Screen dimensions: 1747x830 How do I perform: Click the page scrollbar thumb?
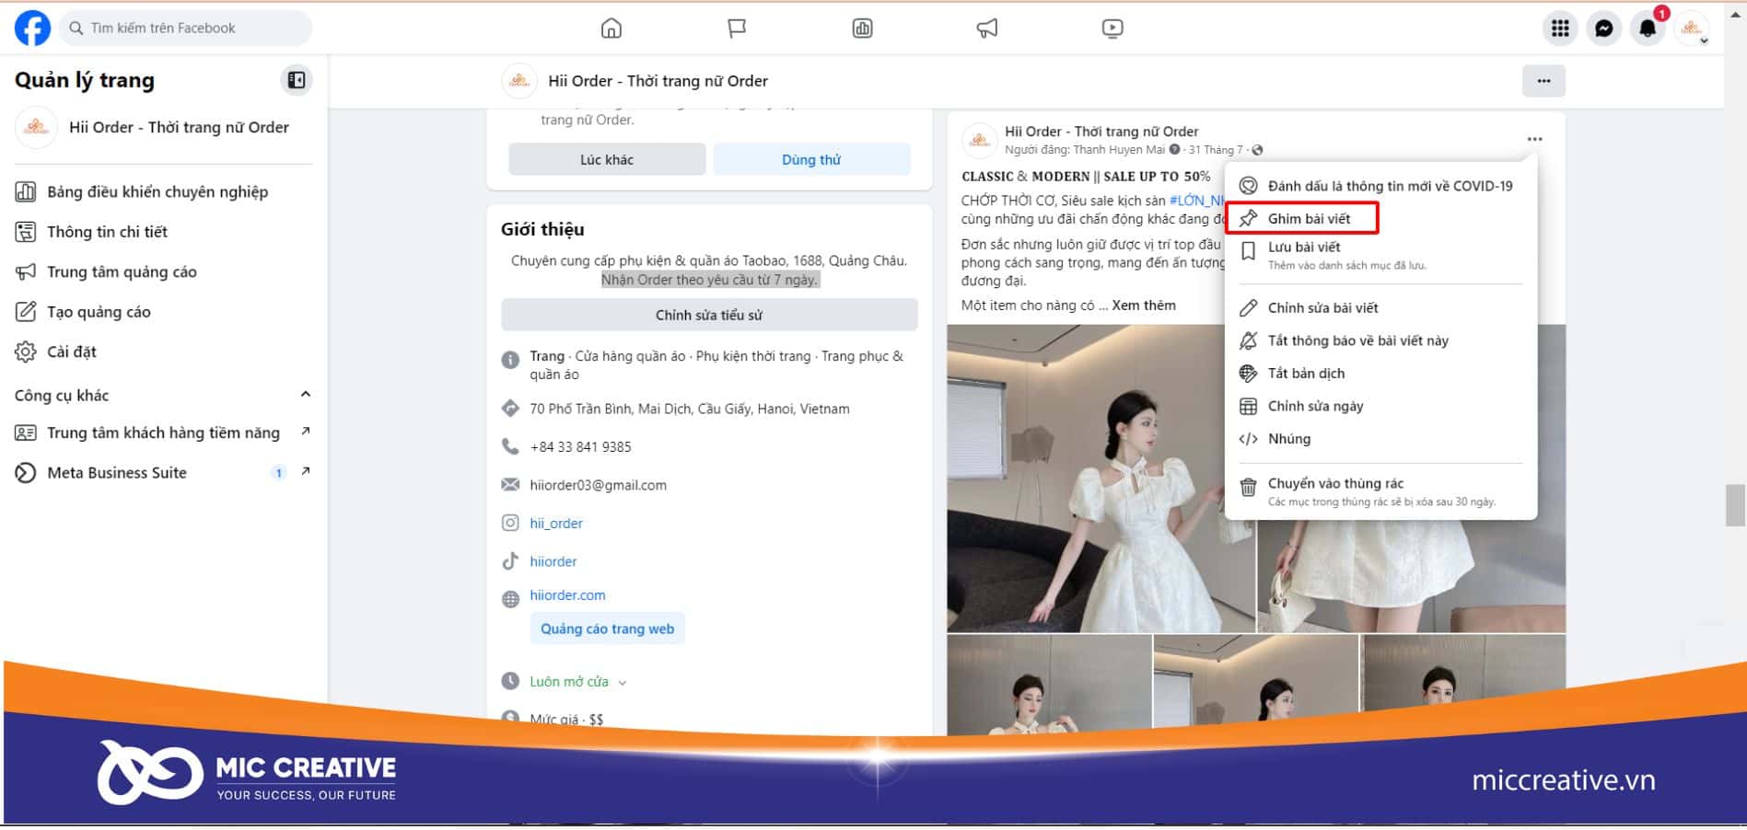(1735, 505)
